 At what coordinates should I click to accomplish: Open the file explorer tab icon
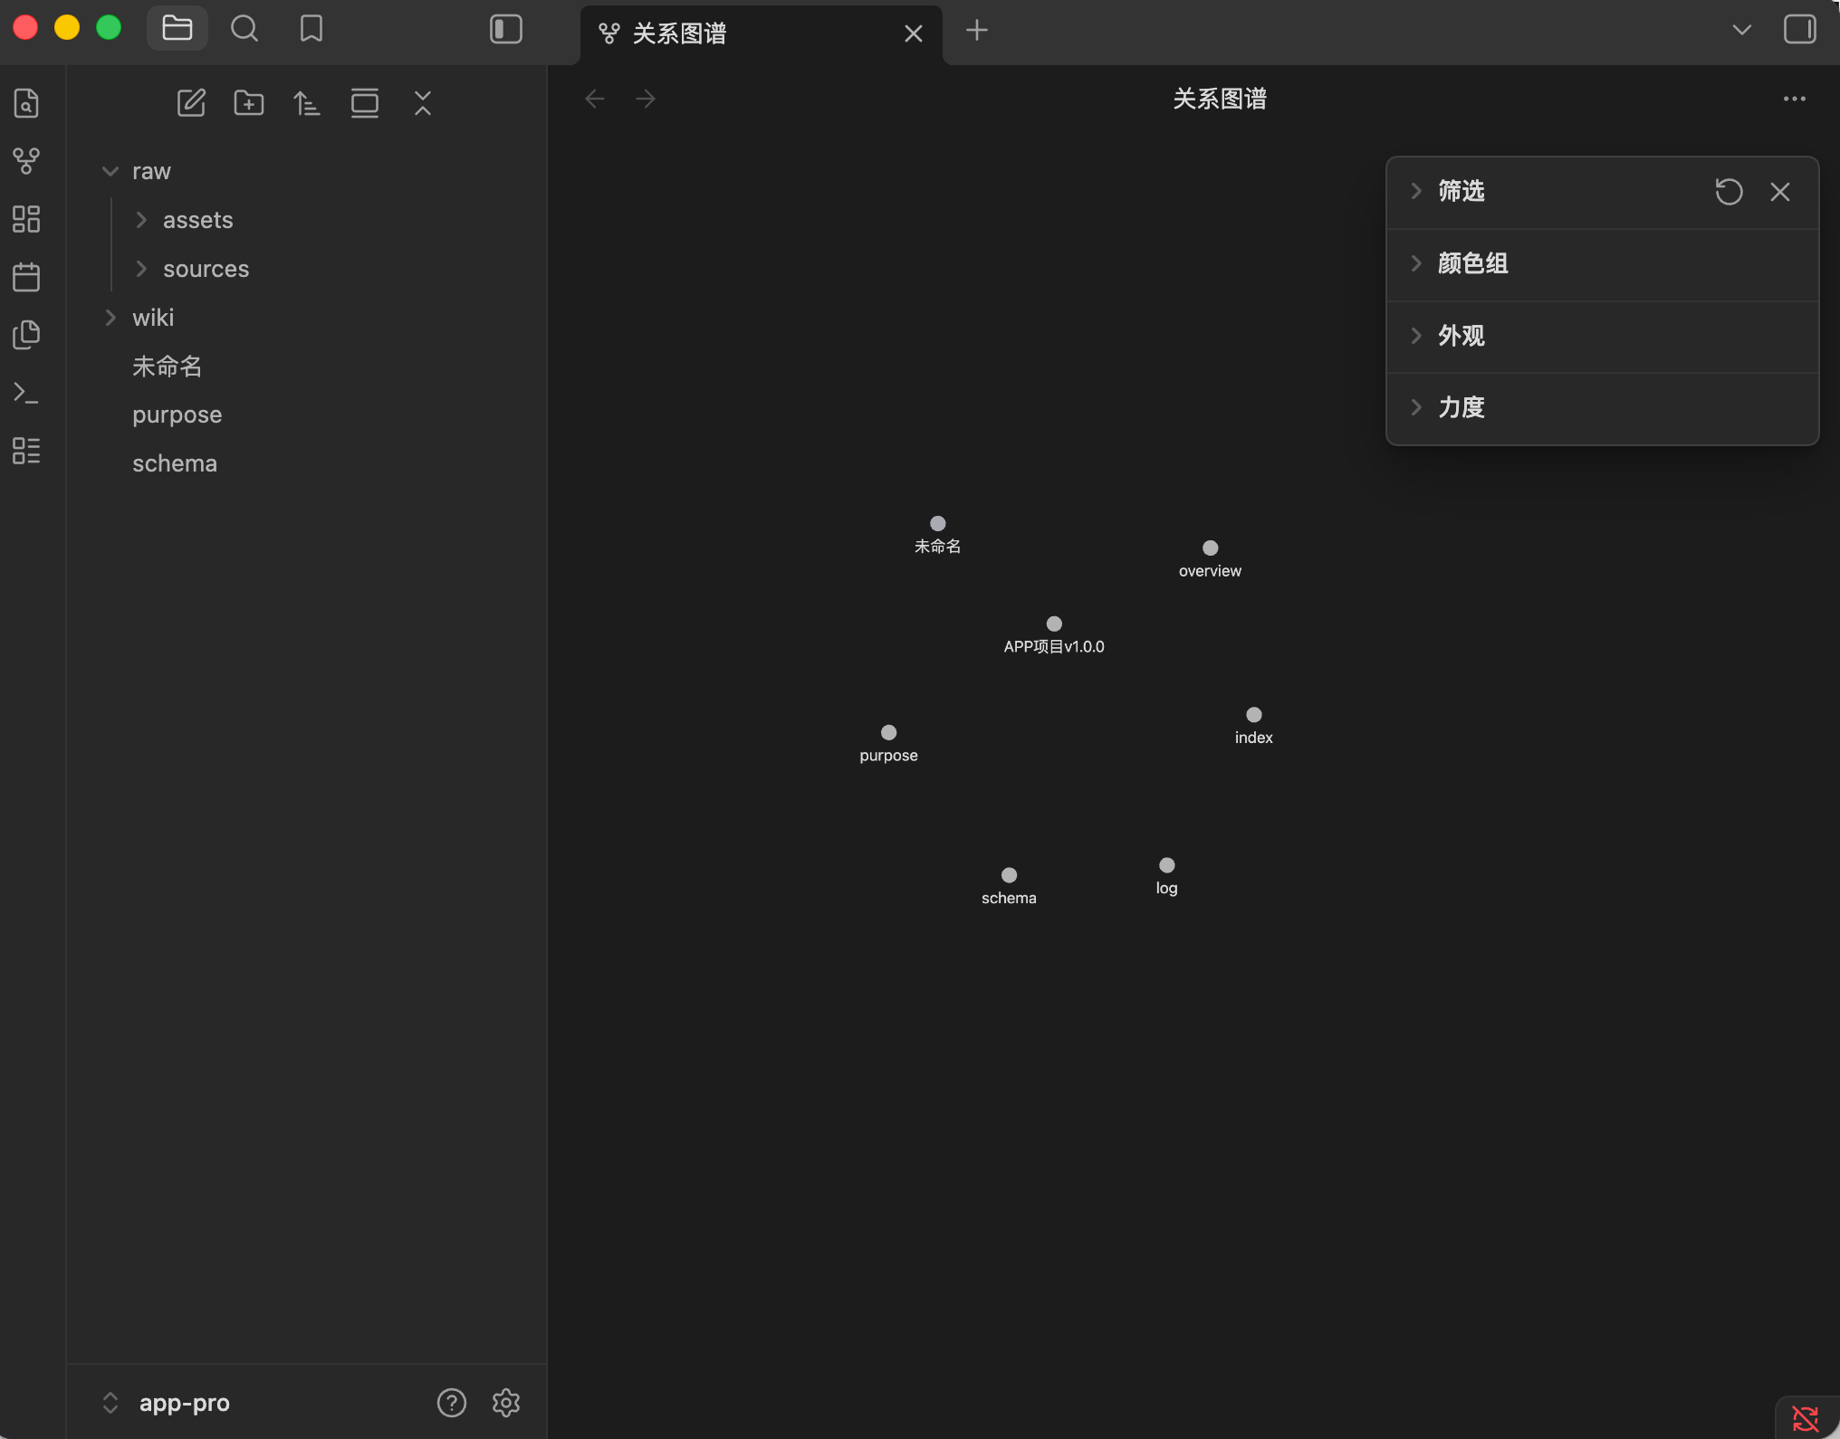pos(177,29)
